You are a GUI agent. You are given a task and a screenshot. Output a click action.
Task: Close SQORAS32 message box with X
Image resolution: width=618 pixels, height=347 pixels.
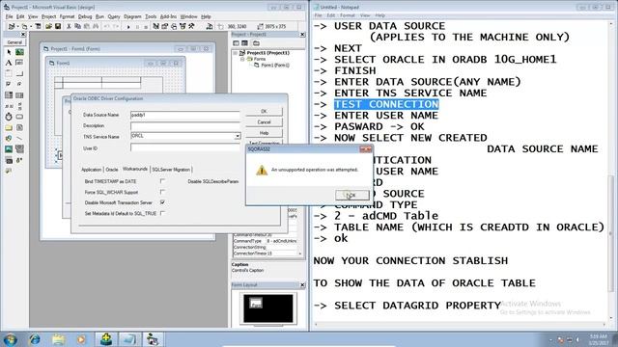click(365, 149)
